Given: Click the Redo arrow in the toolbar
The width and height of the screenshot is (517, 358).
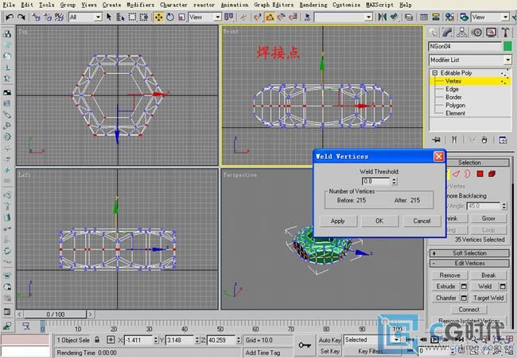Looking at the screenshot, I should [x=21, y=17].
